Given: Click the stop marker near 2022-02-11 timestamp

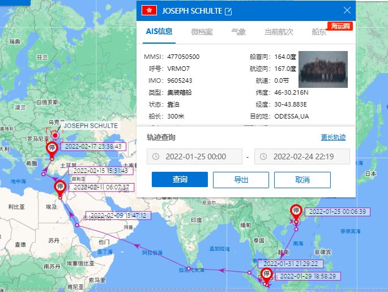Looking at the screenshot, I should coord(59,187).
